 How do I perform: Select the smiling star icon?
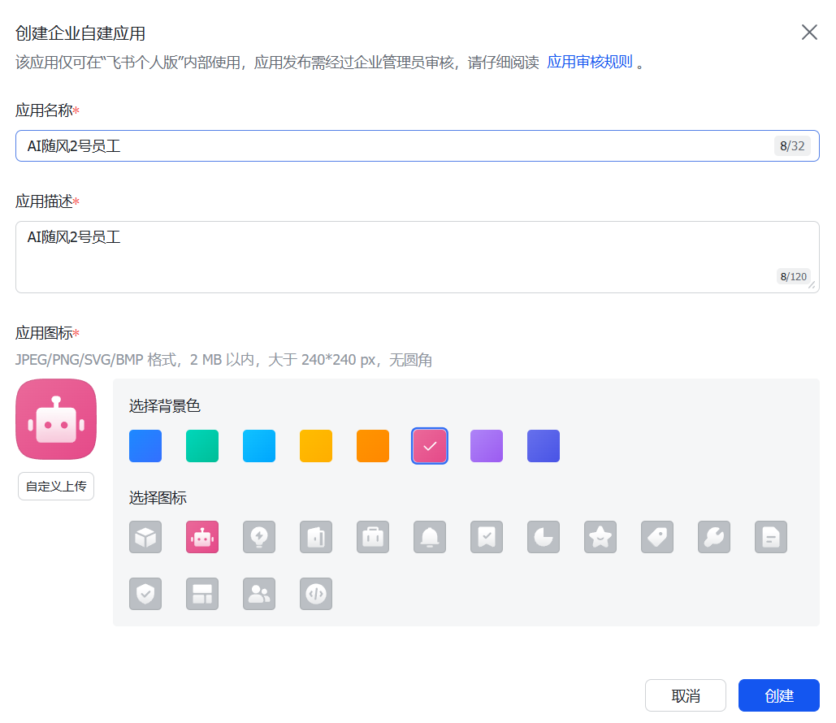600,537
